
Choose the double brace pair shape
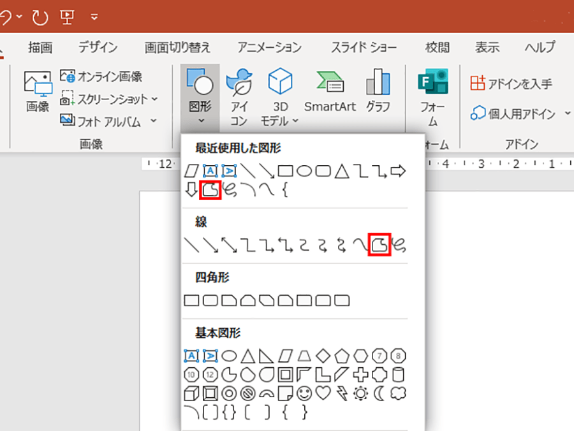point(229,413)
